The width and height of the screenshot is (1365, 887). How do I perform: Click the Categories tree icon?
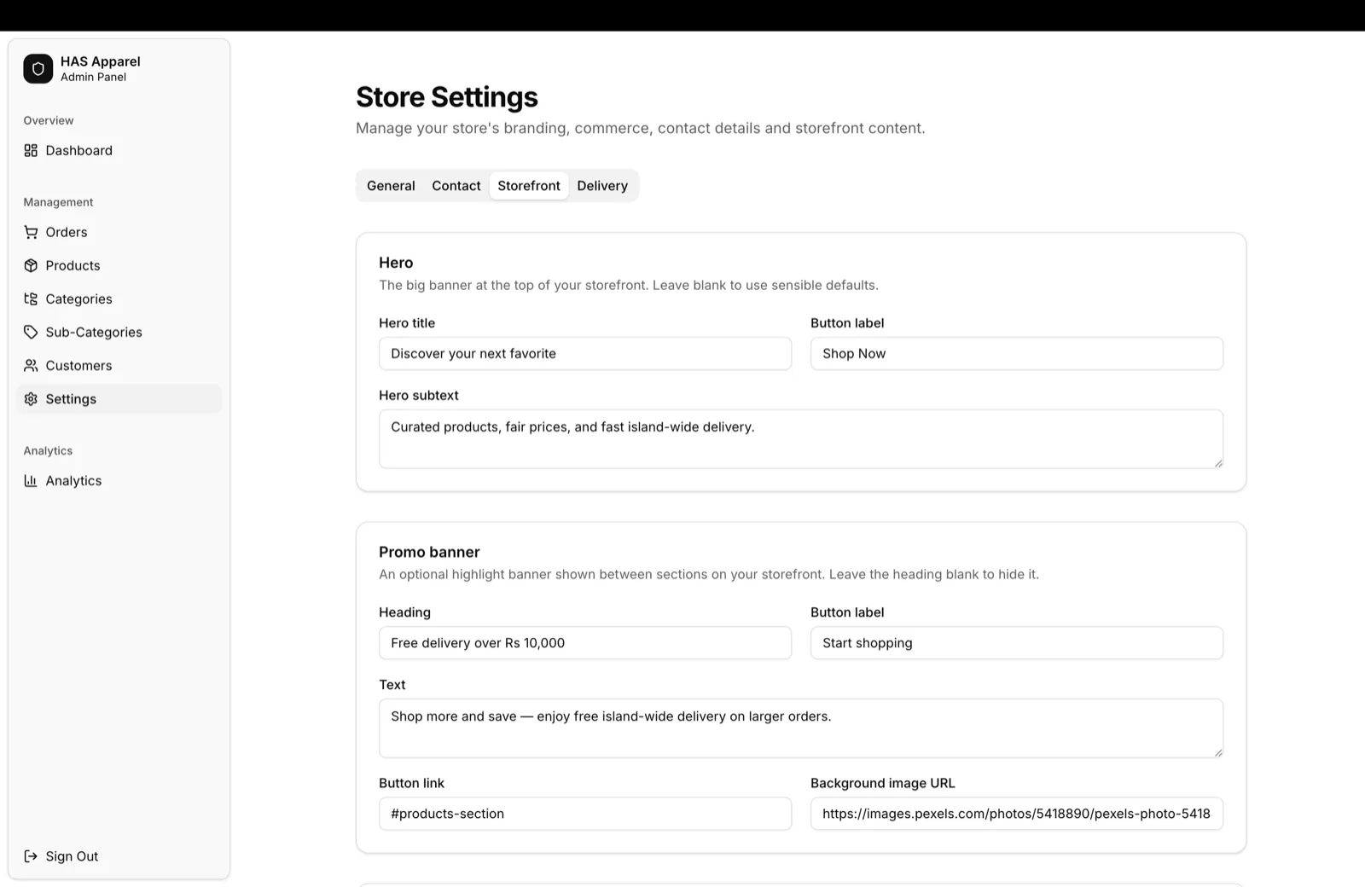click(x=31, y=299)
